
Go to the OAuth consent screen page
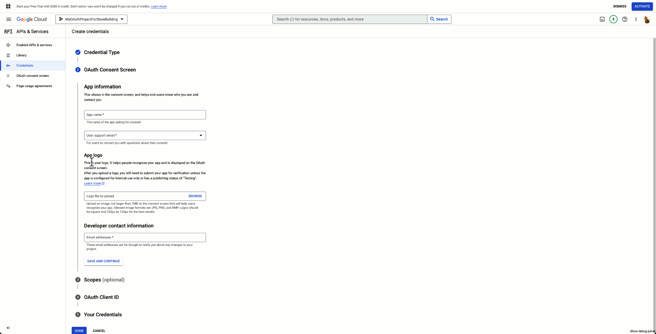click(x=33, y=75)
